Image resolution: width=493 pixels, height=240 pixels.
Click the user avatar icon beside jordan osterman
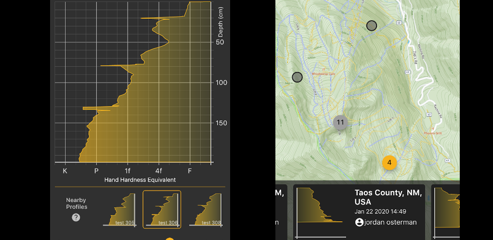[359, 222]
